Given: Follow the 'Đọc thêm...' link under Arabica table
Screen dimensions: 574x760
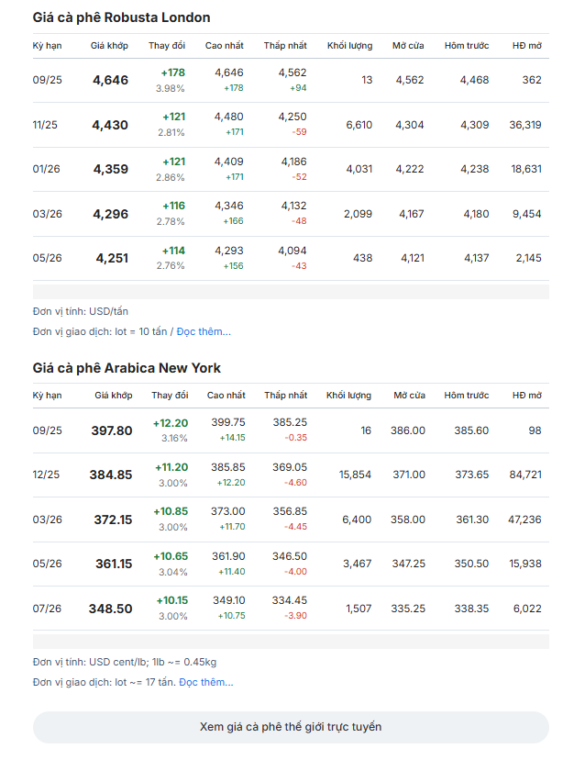Looking at the screenshot, I should click(x=206, y=682).
